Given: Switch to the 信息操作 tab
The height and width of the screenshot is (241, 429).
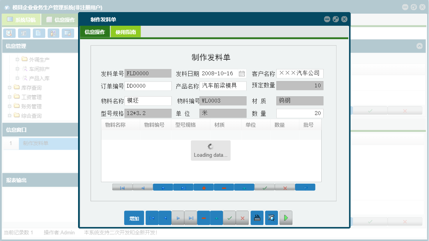Looking at the screenshot, I should pyautogui.click(x=94, y=31).
